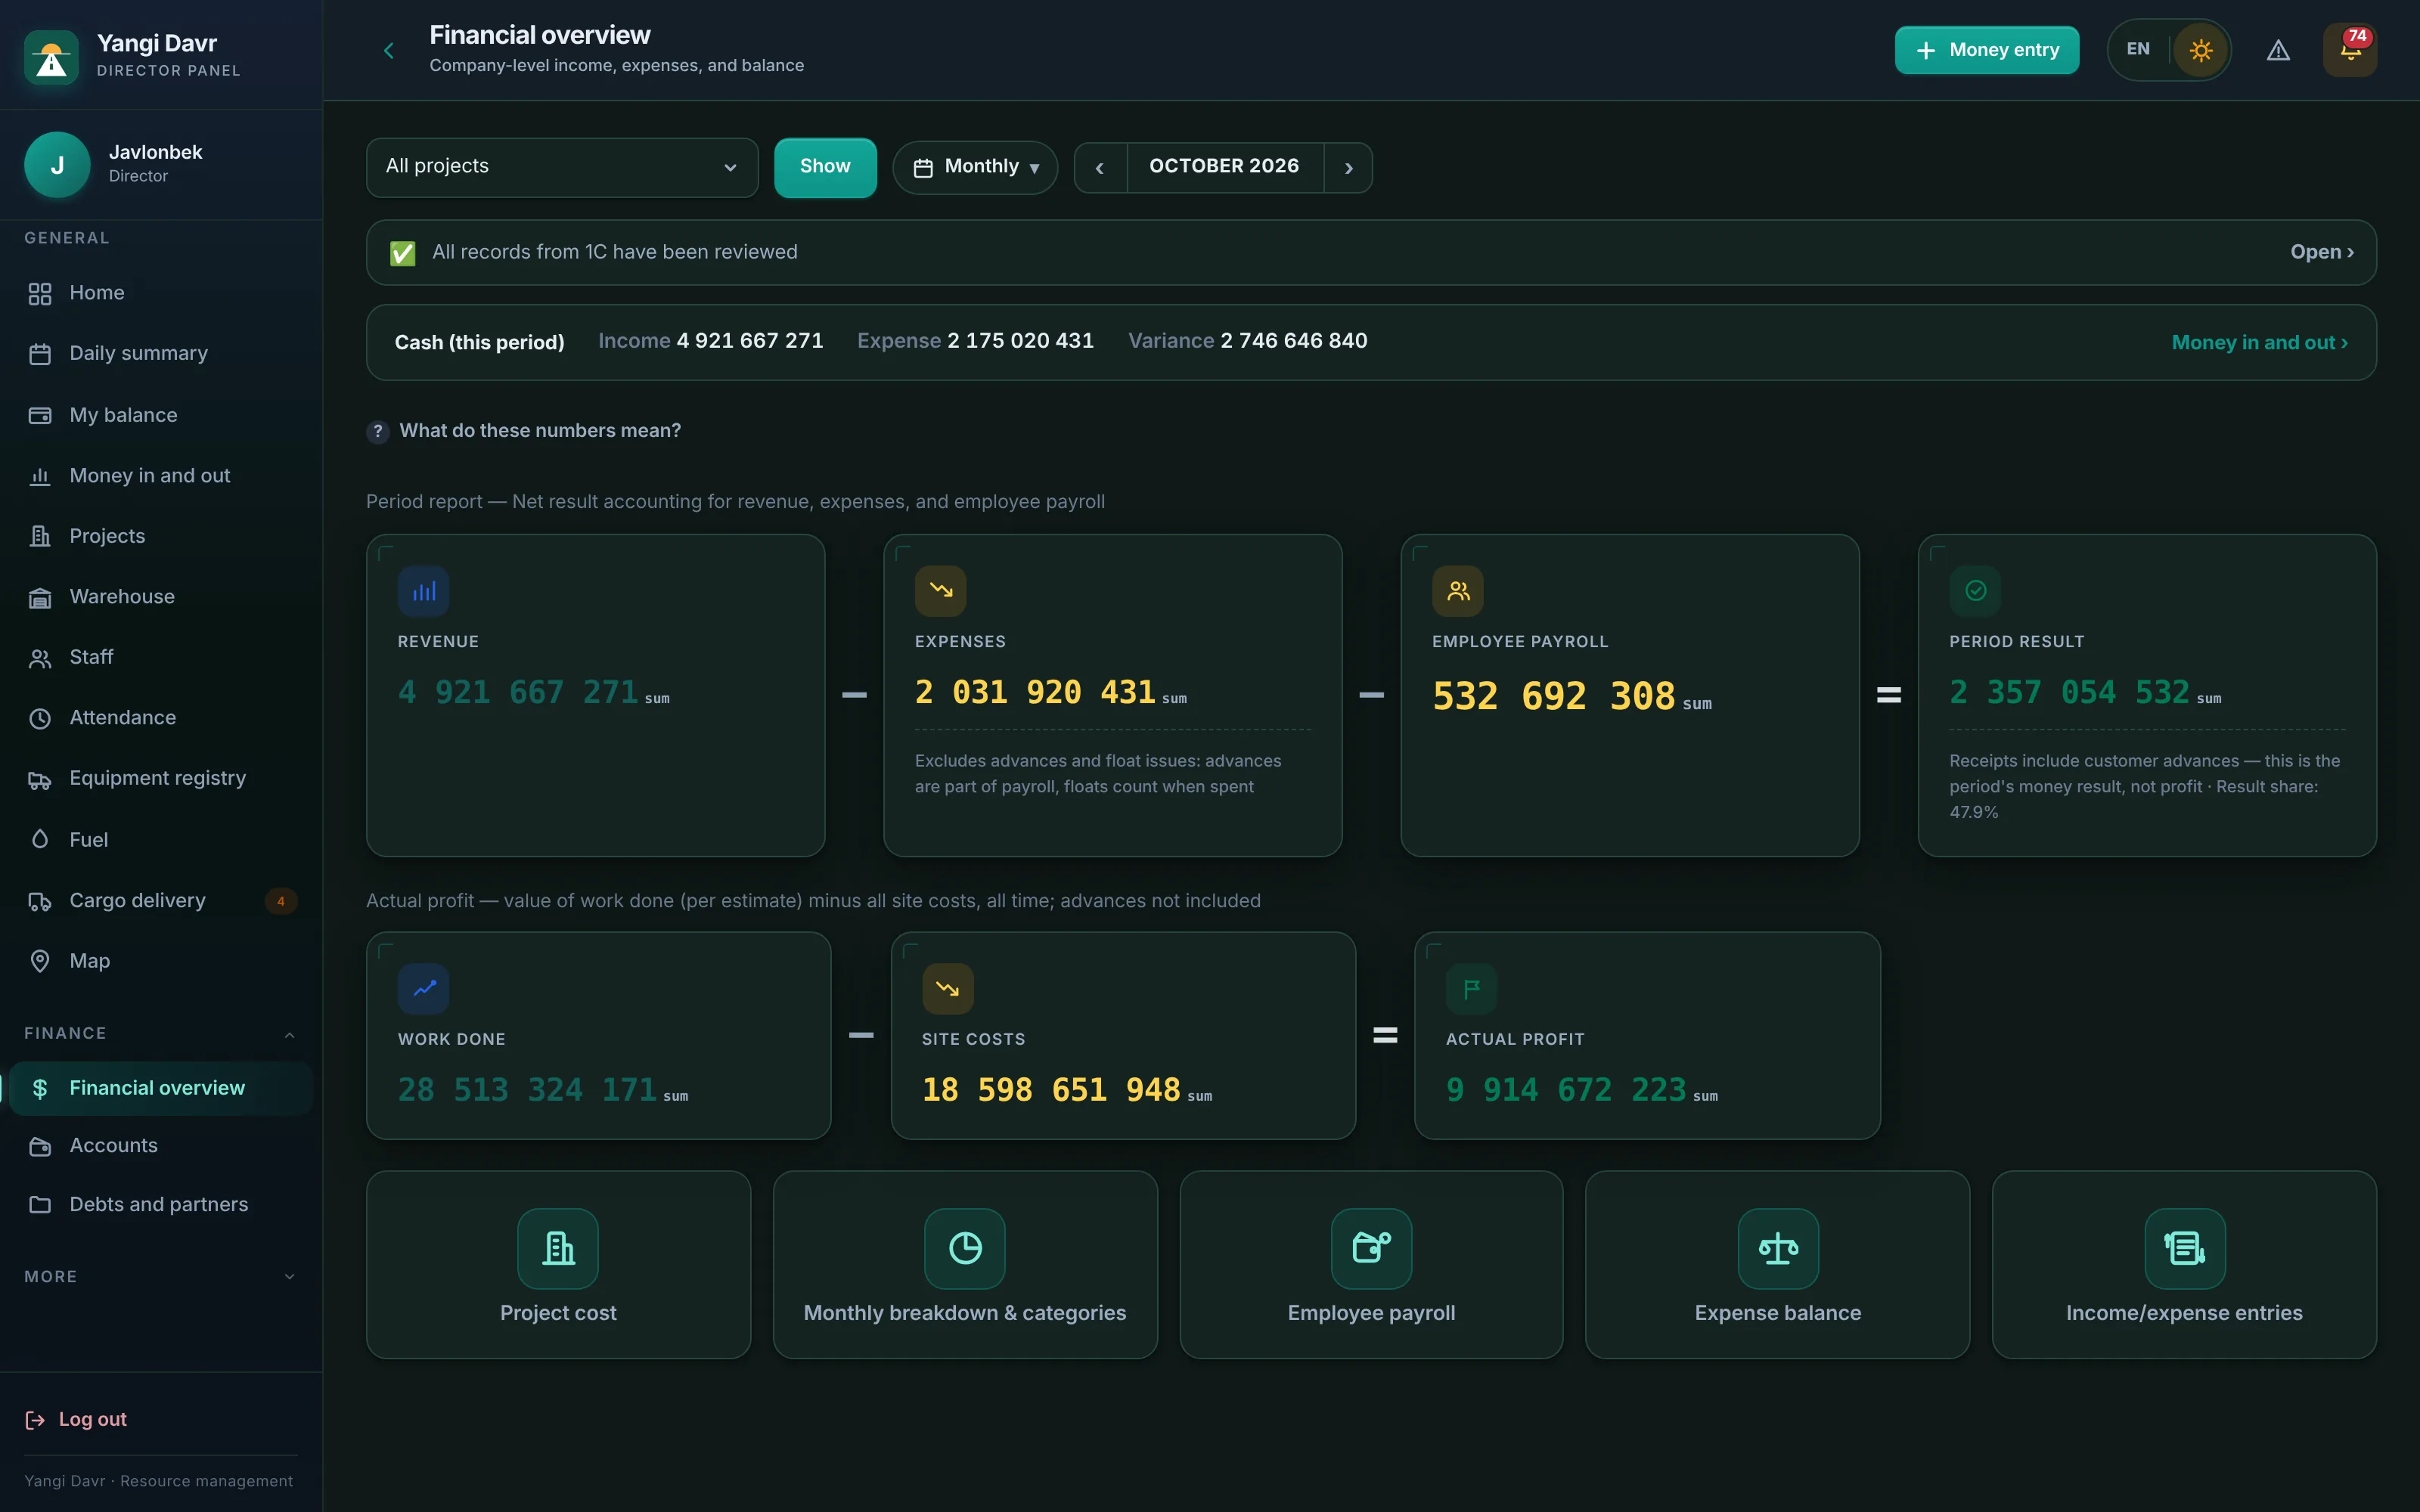Go to previous month arrow
The width and height of the screenshot is (2420, 1512).
[1100, 168]
